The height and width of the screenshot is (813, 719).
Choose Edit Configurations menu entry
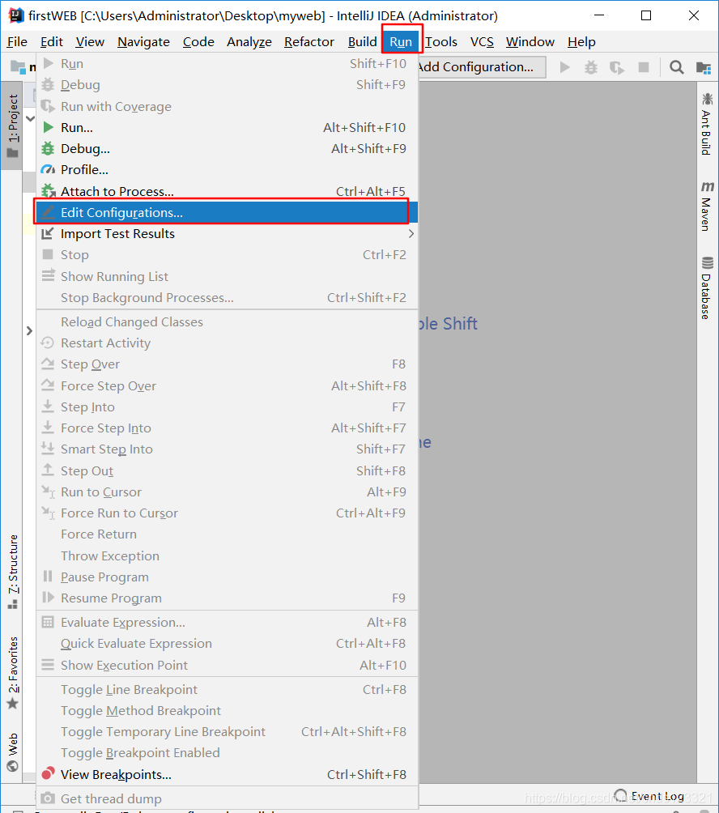point(227,213)
